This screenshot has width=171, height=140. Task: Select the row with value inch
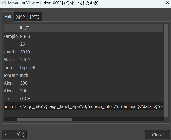pos(84,75)
